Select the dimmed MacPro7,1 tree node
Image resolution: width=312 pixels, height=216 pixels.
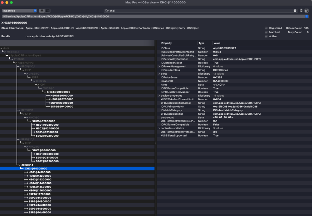[x=13, y=52]
